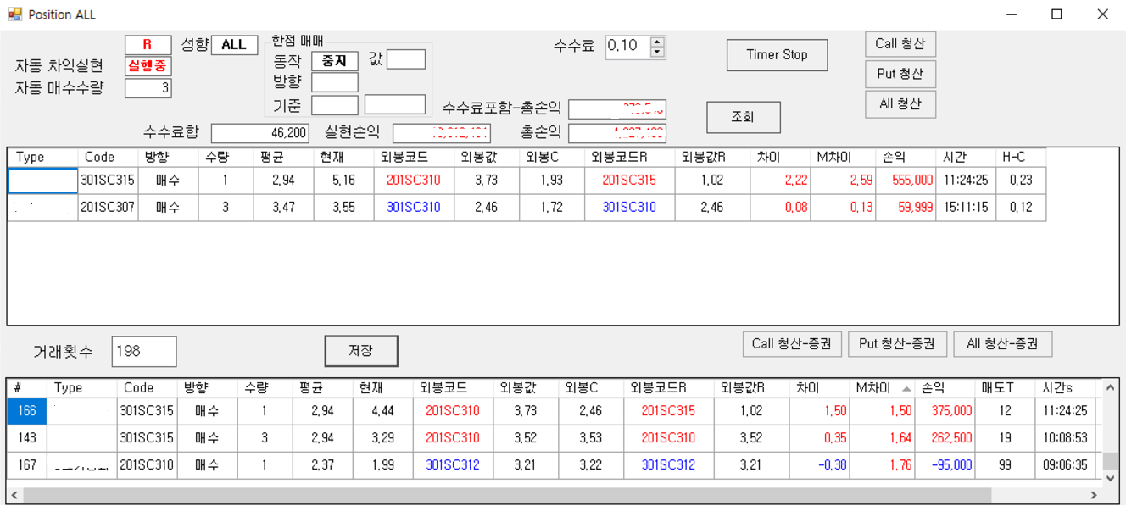Viewport: 1126px width, 506px height.
Task: Click the Call 청산-증권 button
Action: (x=792, y=344)
